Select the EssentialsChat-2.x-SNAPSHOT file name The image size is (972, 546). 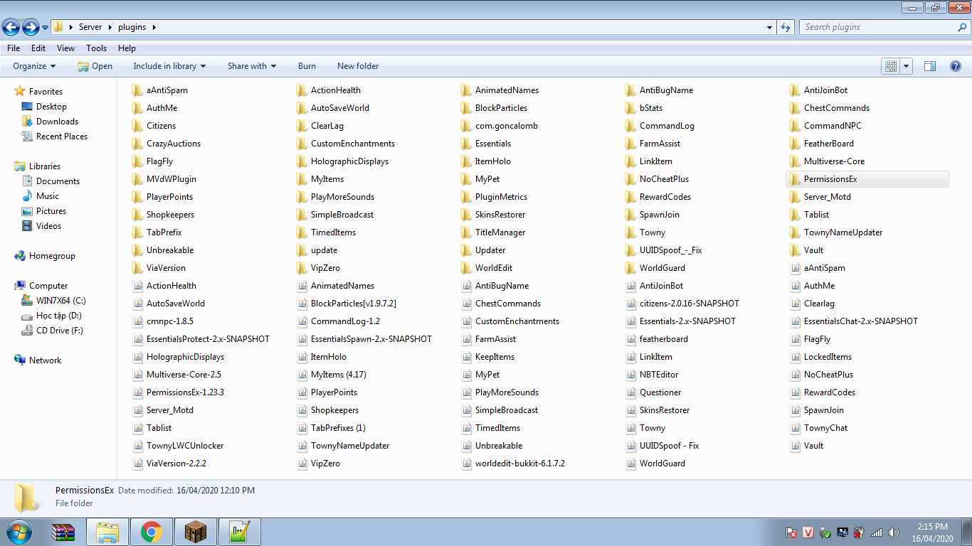tap(861, 321)
